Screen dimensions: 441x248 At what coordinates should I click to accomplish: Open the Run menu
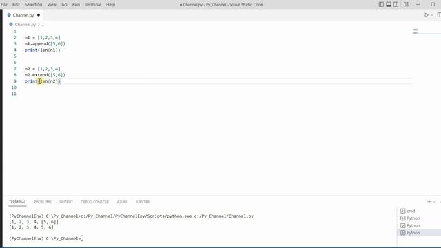(76, 5)
